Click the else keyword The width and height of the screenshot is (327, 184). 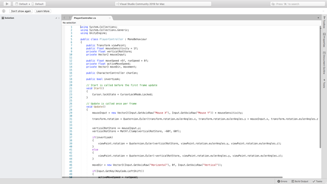point(95,150)
